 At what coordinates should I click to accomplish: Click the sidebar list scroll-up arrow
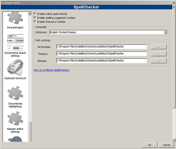pos(29,14)
